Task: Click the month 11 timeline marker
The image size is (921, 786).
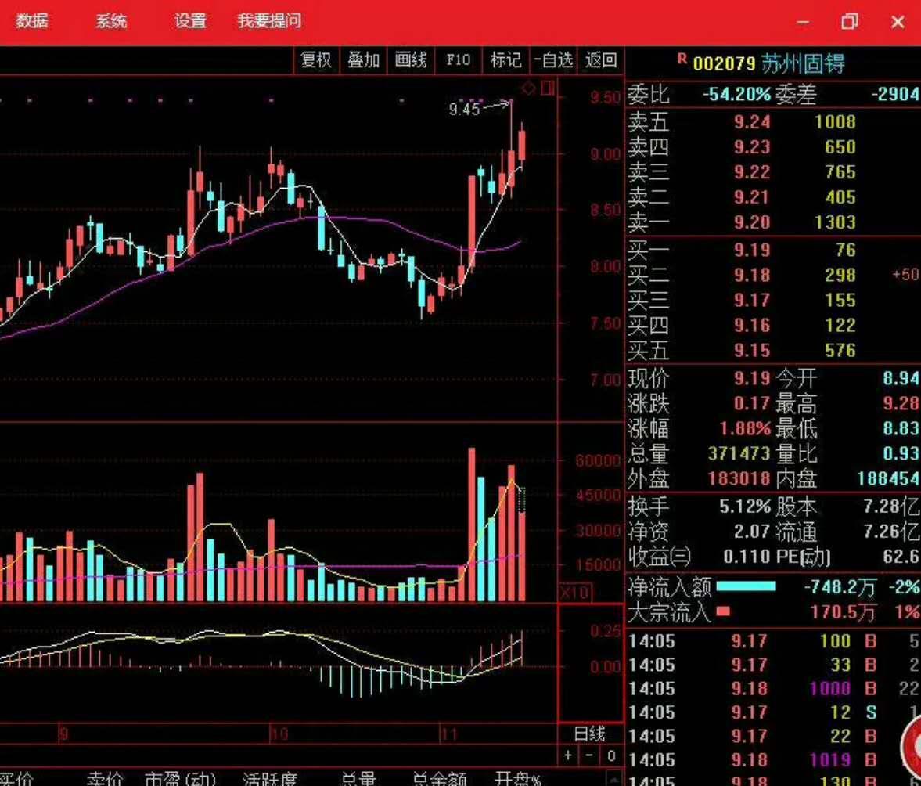Action: (x=448, y=734)
